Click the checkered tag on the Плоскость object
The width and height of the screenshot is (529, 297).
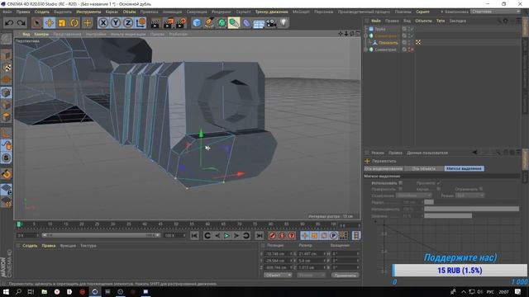(418, 42)
